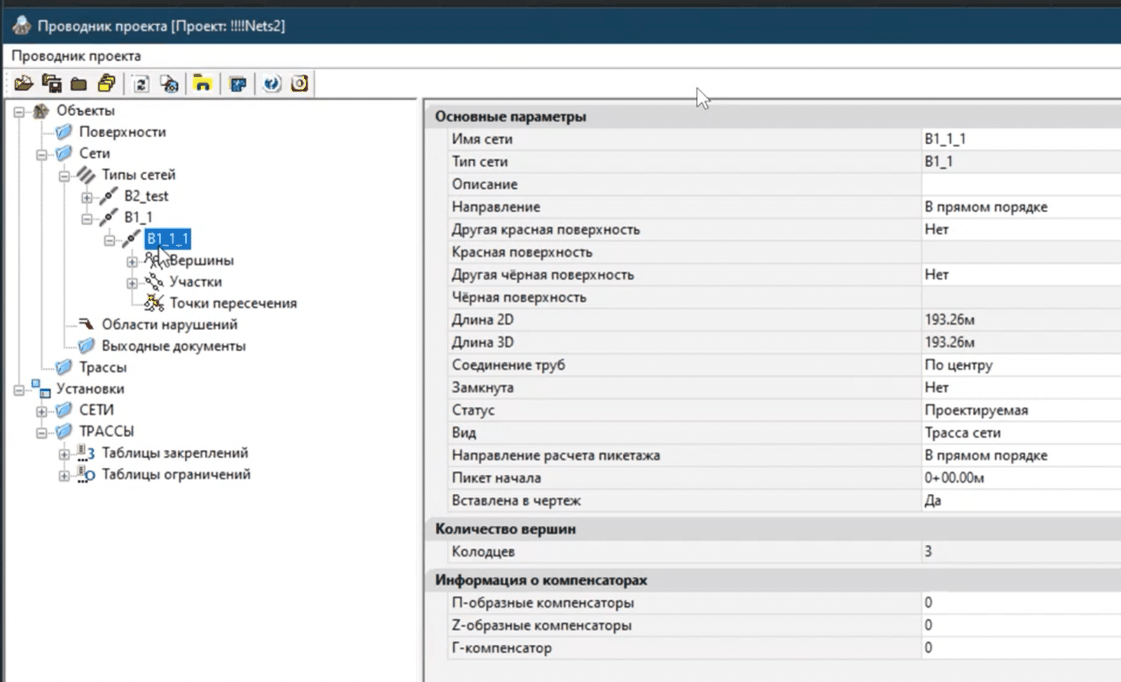This screenshot has width=1121, height=682.
Task: Click the save project toolbar icon
Action: pos(51,84)
